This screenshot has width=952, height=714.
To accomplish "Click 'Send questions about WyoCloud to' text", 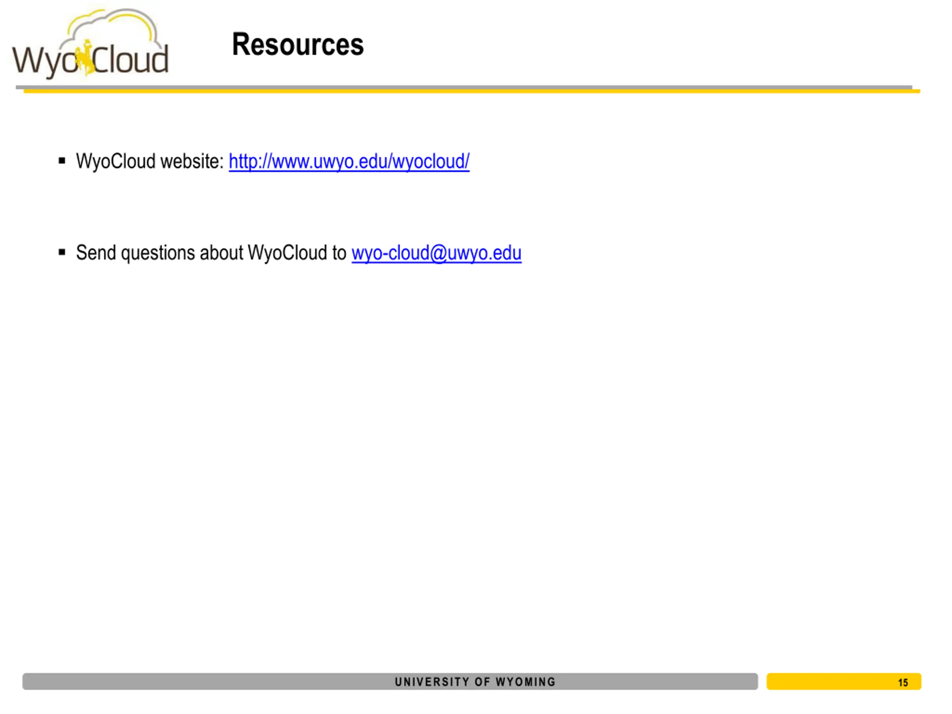I will [211, 253].
